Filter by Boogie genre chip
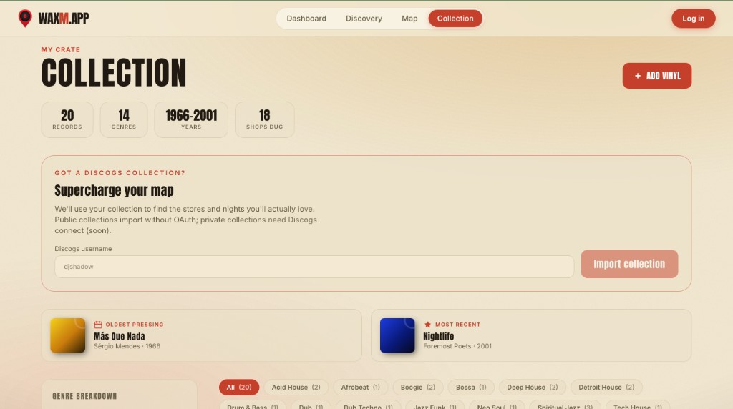This screenshot has height=409, width=733. coord(417,388)
